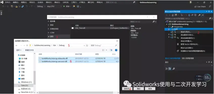Click the refresh icon in Solution Explorer toolbar

[x=189, y=15]
